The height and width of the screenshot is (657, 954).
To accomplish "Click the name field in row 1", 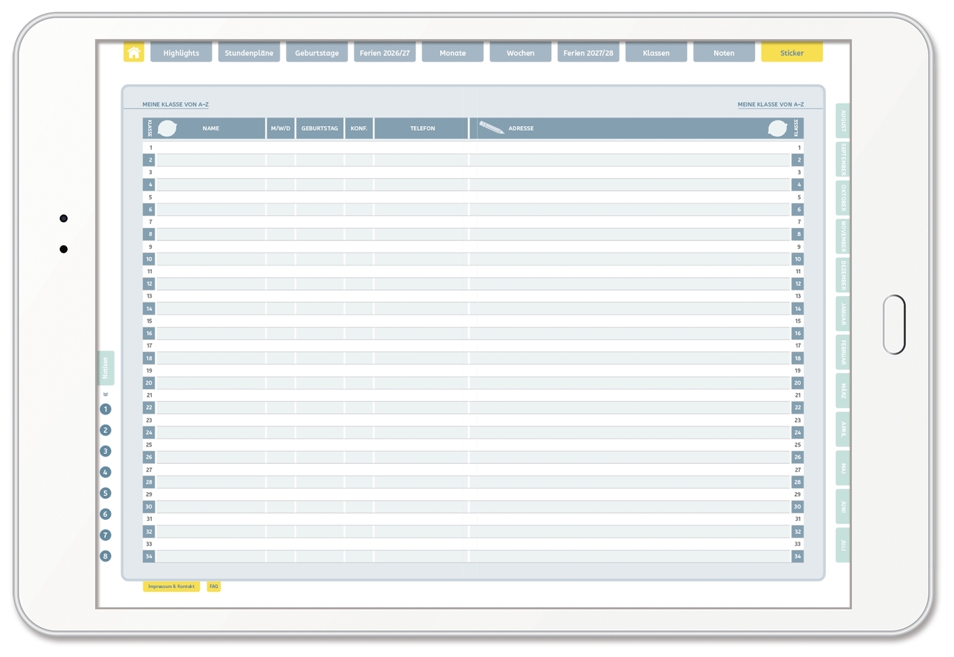I will point(210,148).
